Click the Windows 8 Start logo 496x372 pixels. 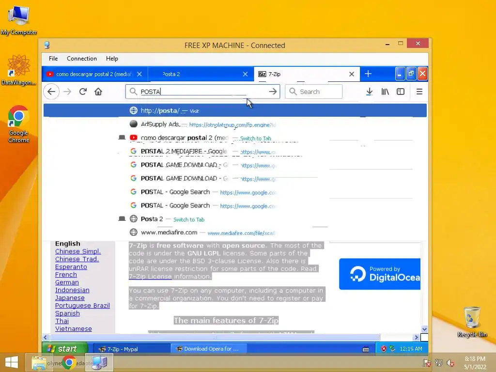click(12, 362)
